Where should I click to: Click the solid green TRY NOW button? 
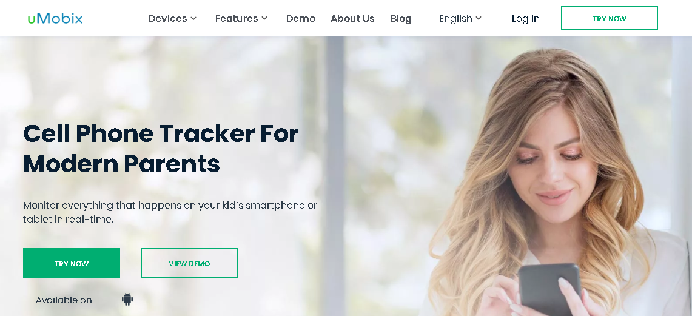(x=72, y=263)
